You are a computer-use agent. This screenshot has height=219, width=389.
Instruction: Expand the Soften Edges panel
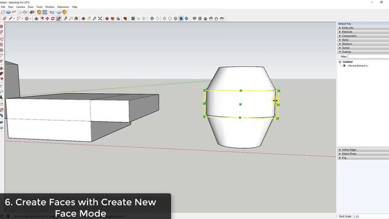(363, 150)
